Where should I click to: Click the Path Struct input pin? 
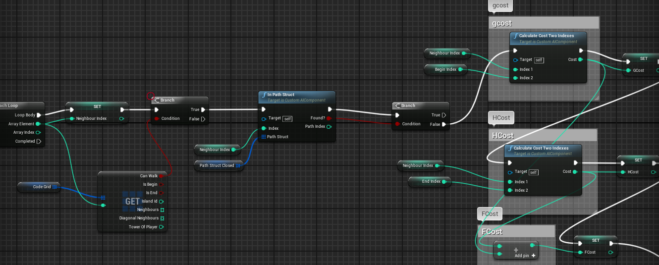[264, 137]
